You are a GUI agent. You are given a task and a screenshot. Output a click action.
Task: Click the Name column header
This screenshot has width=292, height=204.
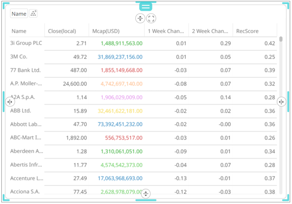coord(19,31)
